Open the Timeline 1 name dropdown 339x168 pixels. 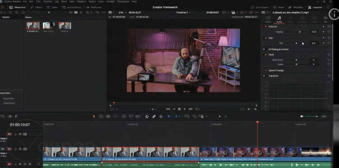pyautogui.click(x=184, y=13)
